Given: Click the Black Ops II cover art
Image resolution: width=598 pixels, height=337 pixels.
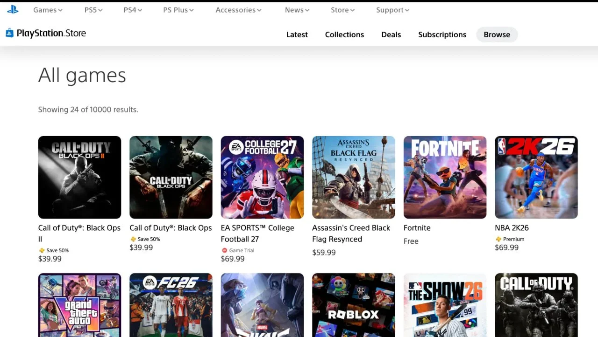Looking at the screenshot, I should click(x=79, y=177).
